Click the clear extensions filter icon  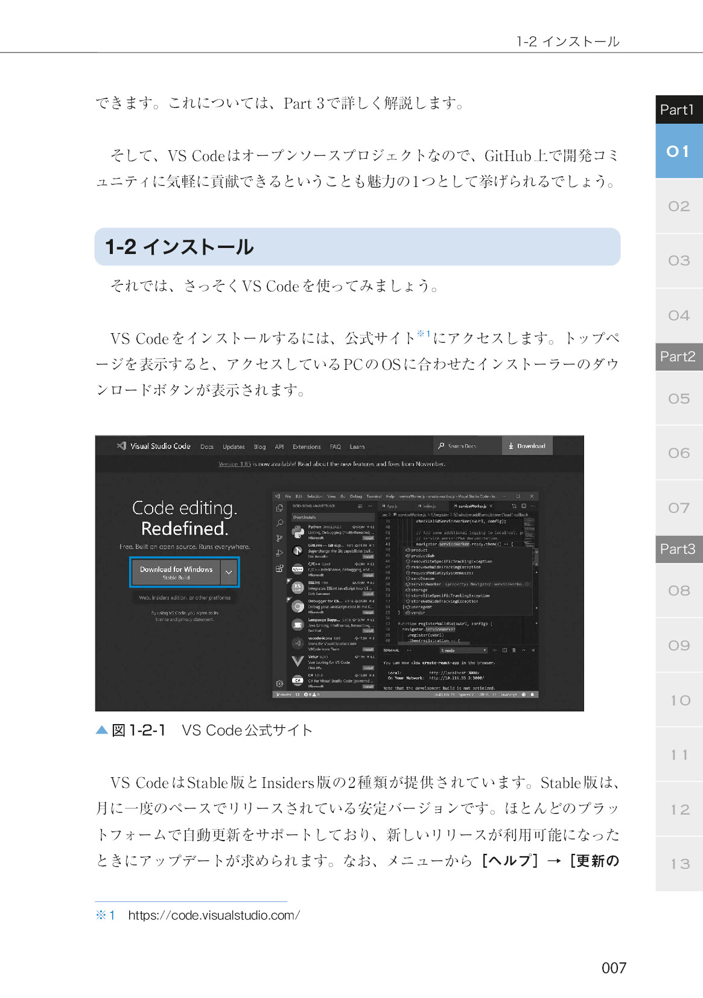point(360,506)
